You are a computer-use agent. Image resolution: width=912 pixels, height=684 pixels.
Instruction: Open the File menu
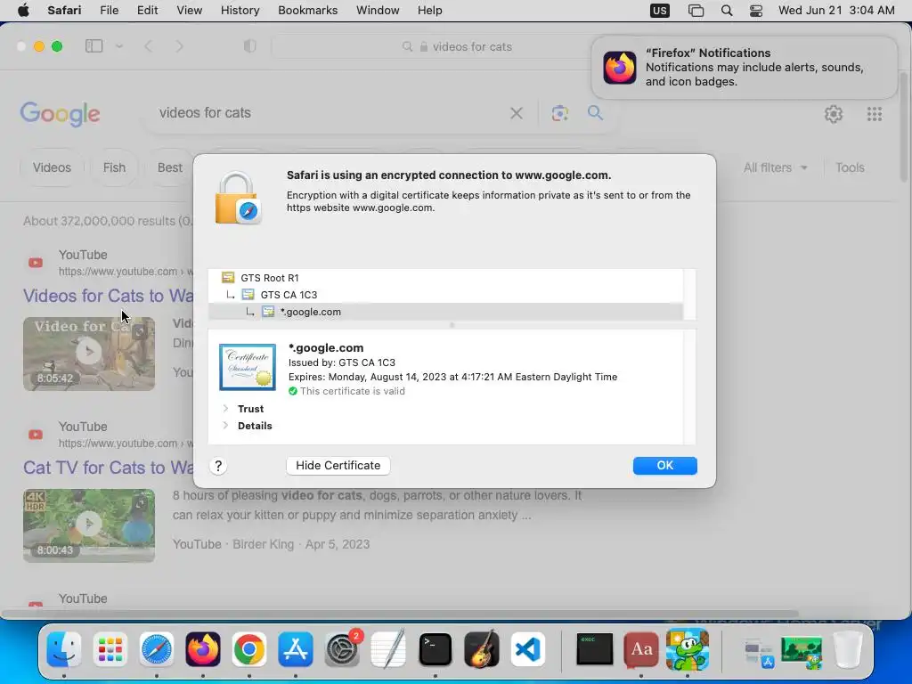tap(109, 11)
